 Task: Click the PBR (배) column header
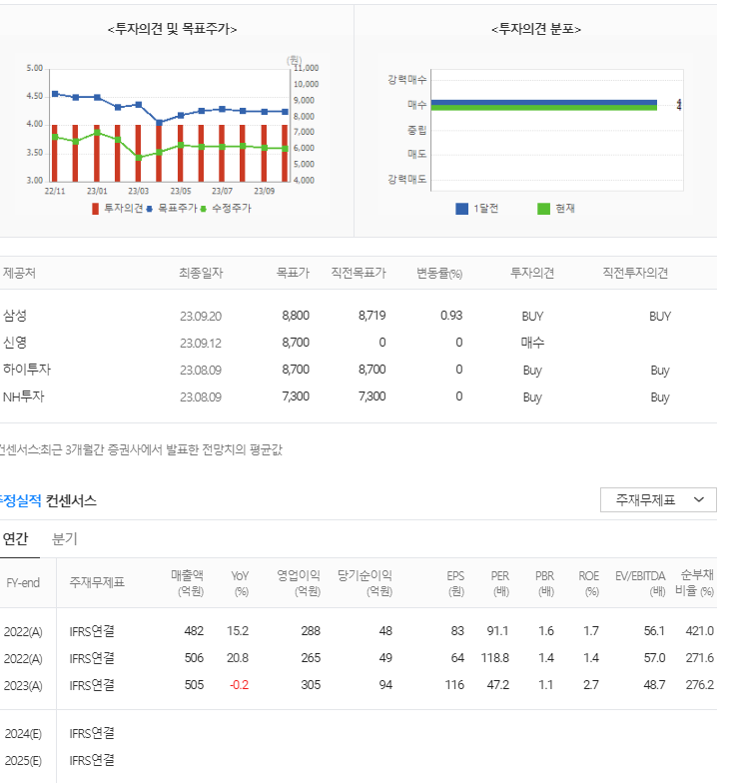pos(545,583)
